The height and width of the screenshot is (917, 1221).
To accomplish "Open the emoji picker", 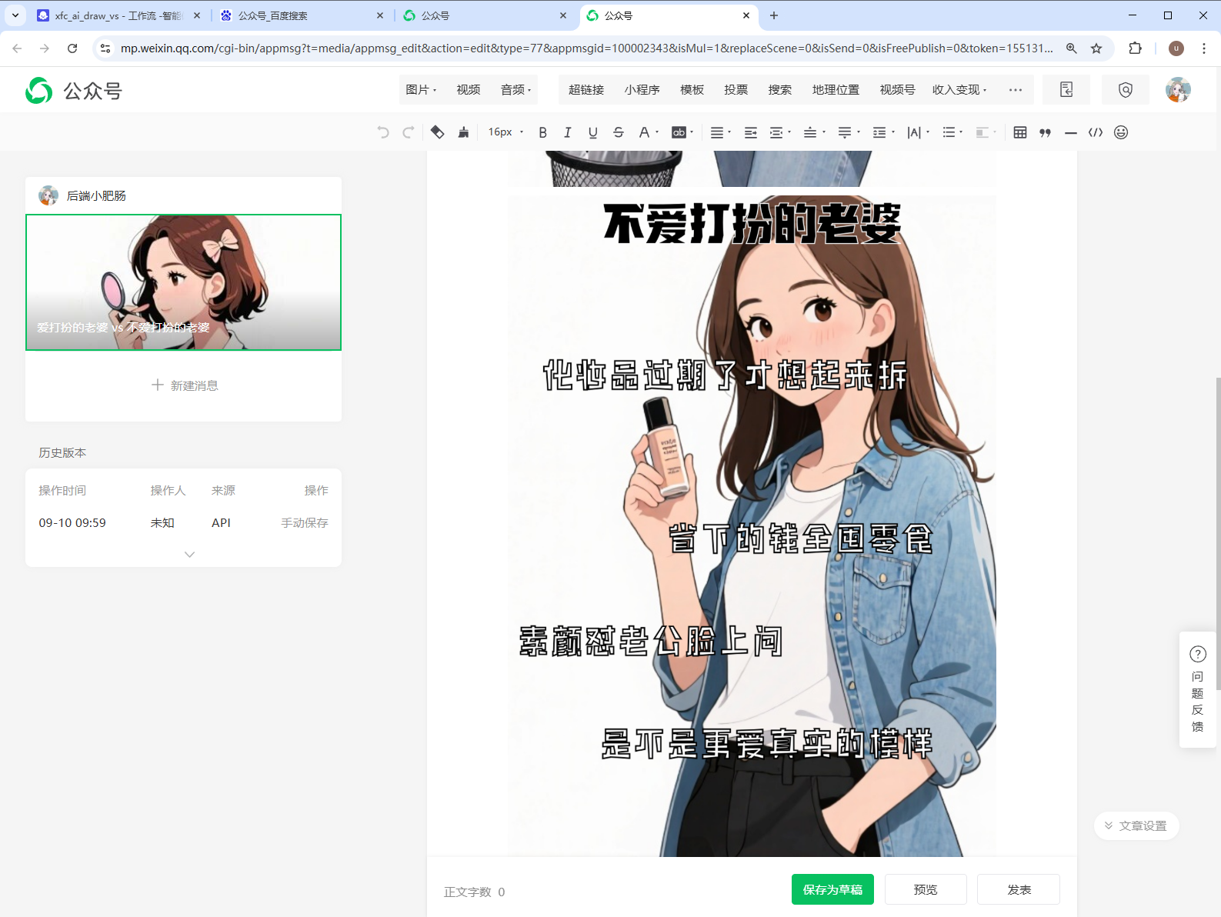I will pos(1121,132).
